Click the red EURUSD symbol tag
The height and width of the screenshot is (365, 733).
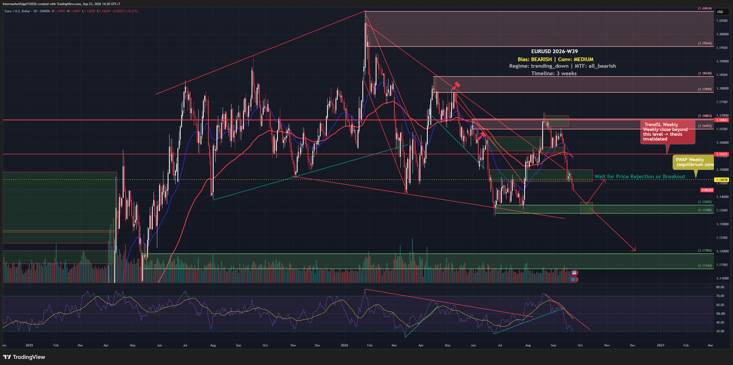point(707,190)
